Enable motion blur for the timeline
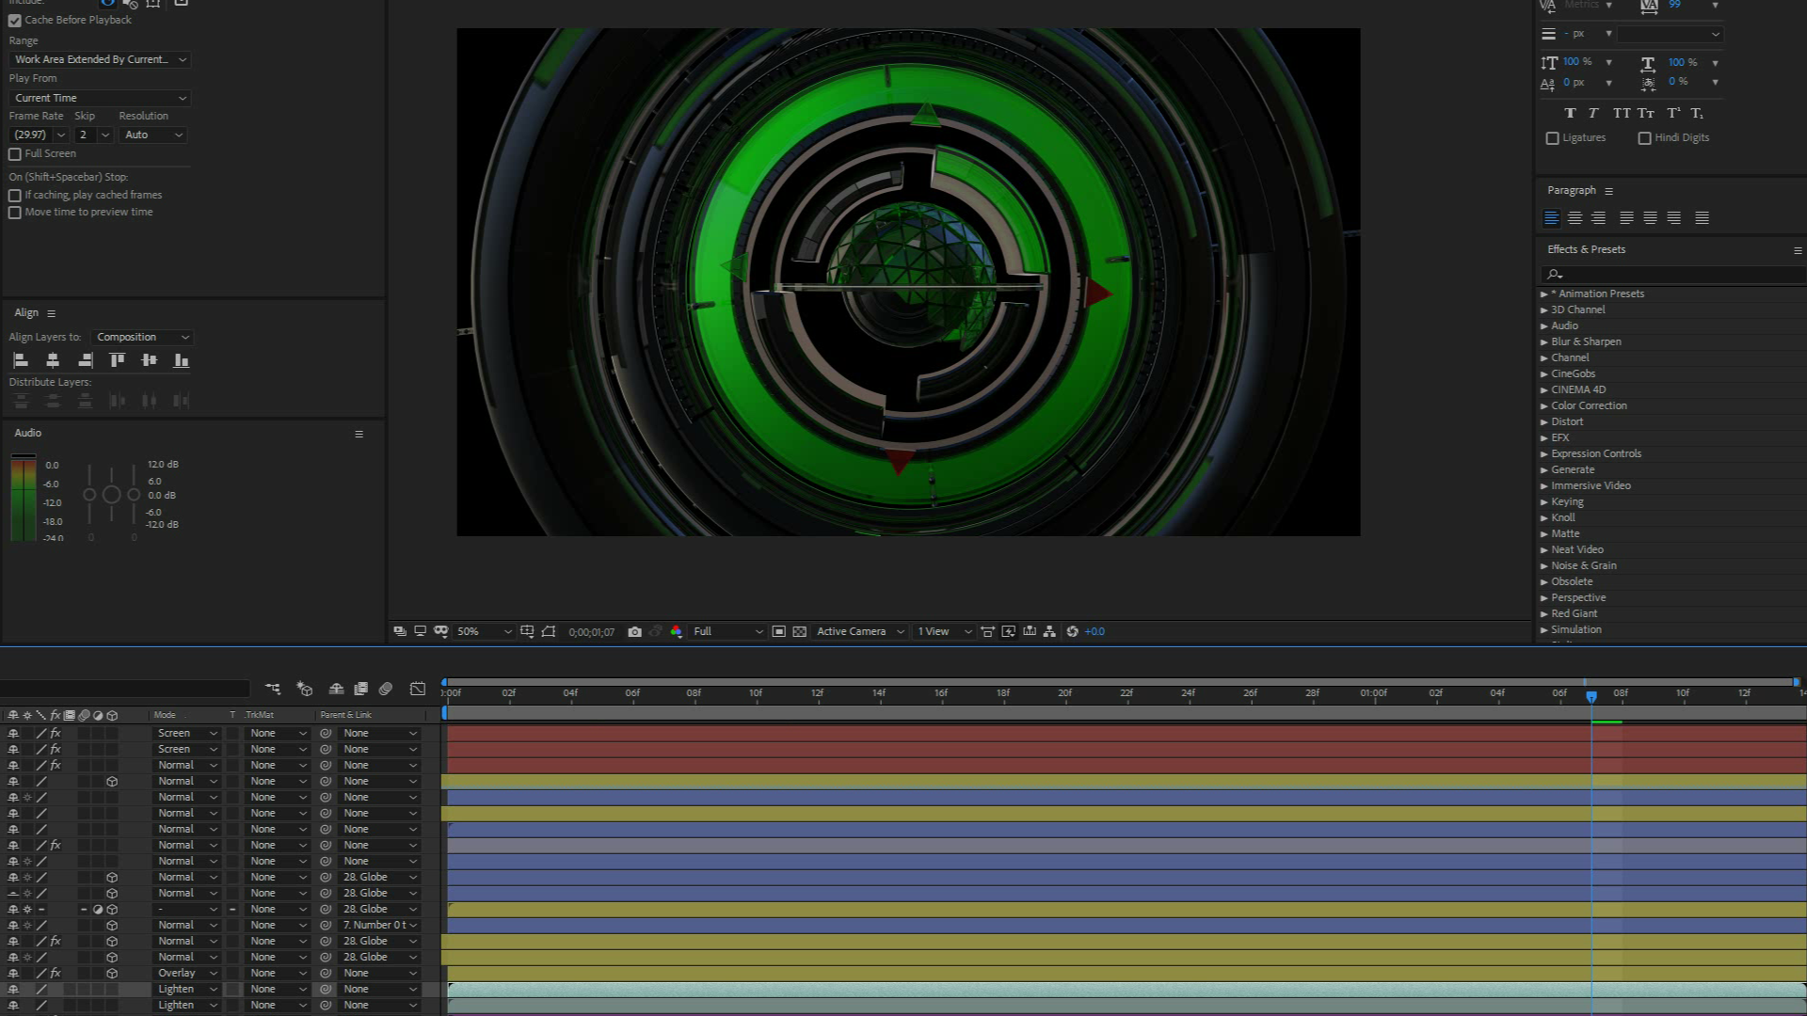 pos(385,690)
